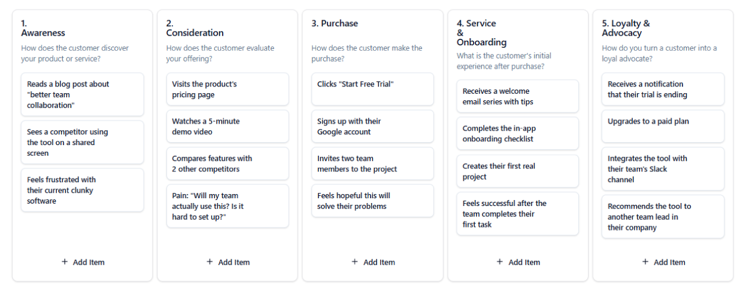
Task: Open the "Watches a 5-minute demo video" card
Action: [x=228, y=126]
